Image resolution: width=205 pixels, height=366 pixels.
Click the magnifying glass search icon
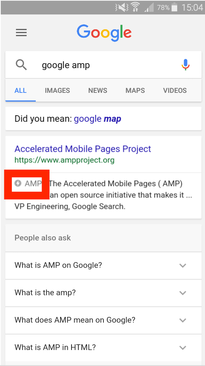(21, 65)
